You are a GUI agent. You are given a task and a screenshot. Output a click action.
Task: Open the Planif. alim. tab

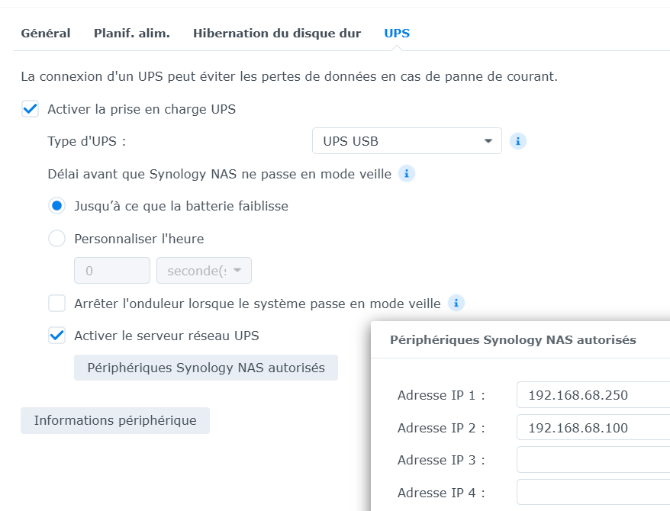click(131, 34)
